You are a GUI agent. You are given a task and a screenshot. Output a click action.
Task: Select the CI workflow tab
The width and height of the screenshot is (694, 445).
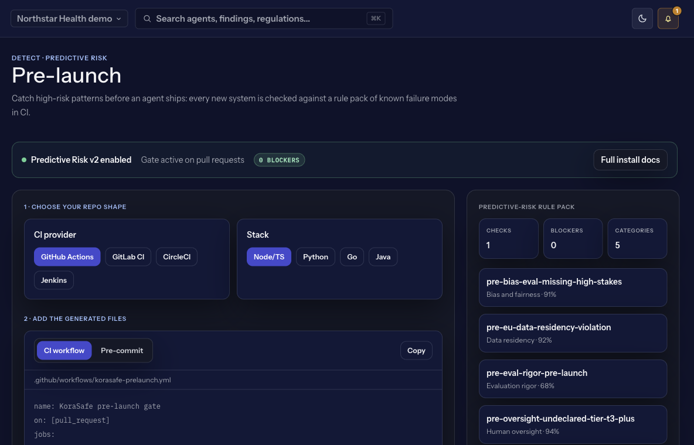point(64,350)
